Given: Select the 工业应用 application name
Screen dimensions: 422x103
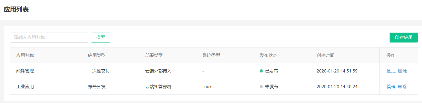Looking at the screenshot, I should pyautogui.click(x=25, y=87).
